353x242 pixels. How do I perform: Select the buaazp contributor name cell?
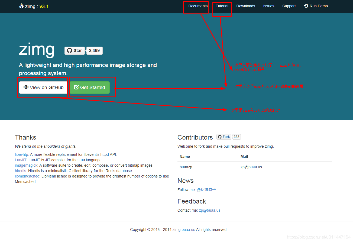186,167
